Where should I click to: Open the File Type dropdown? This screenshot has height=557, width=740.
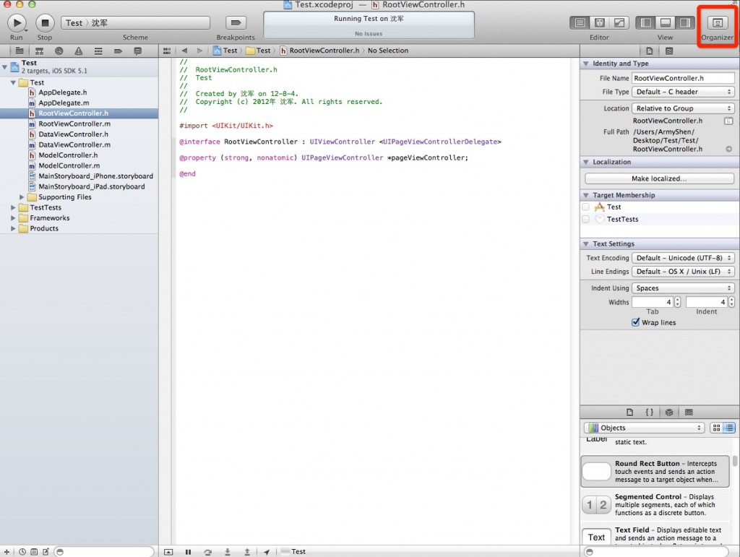[683, 92]
